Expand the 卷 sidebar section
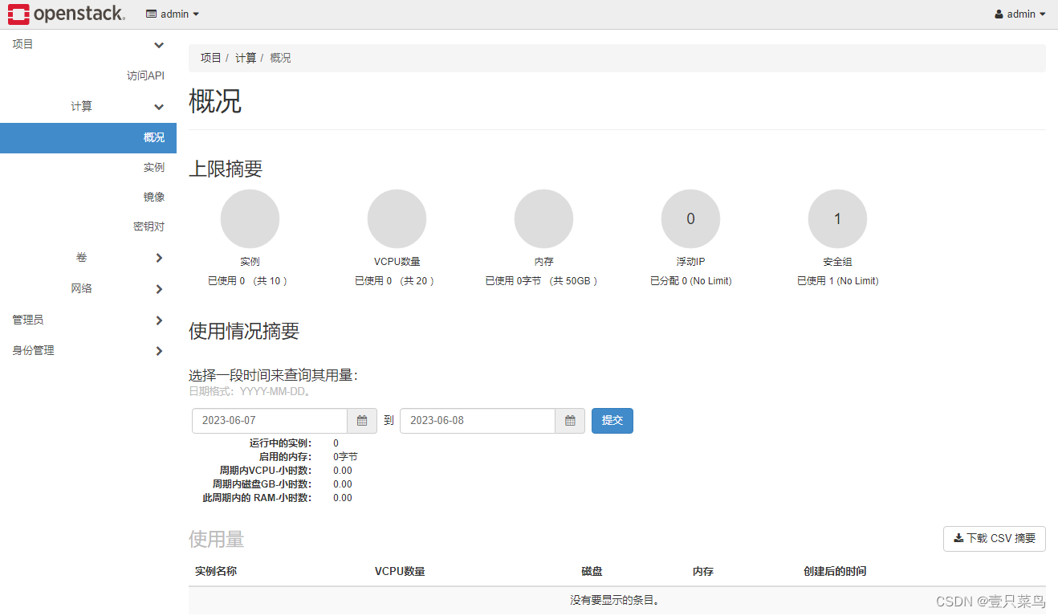 point(88,258)
